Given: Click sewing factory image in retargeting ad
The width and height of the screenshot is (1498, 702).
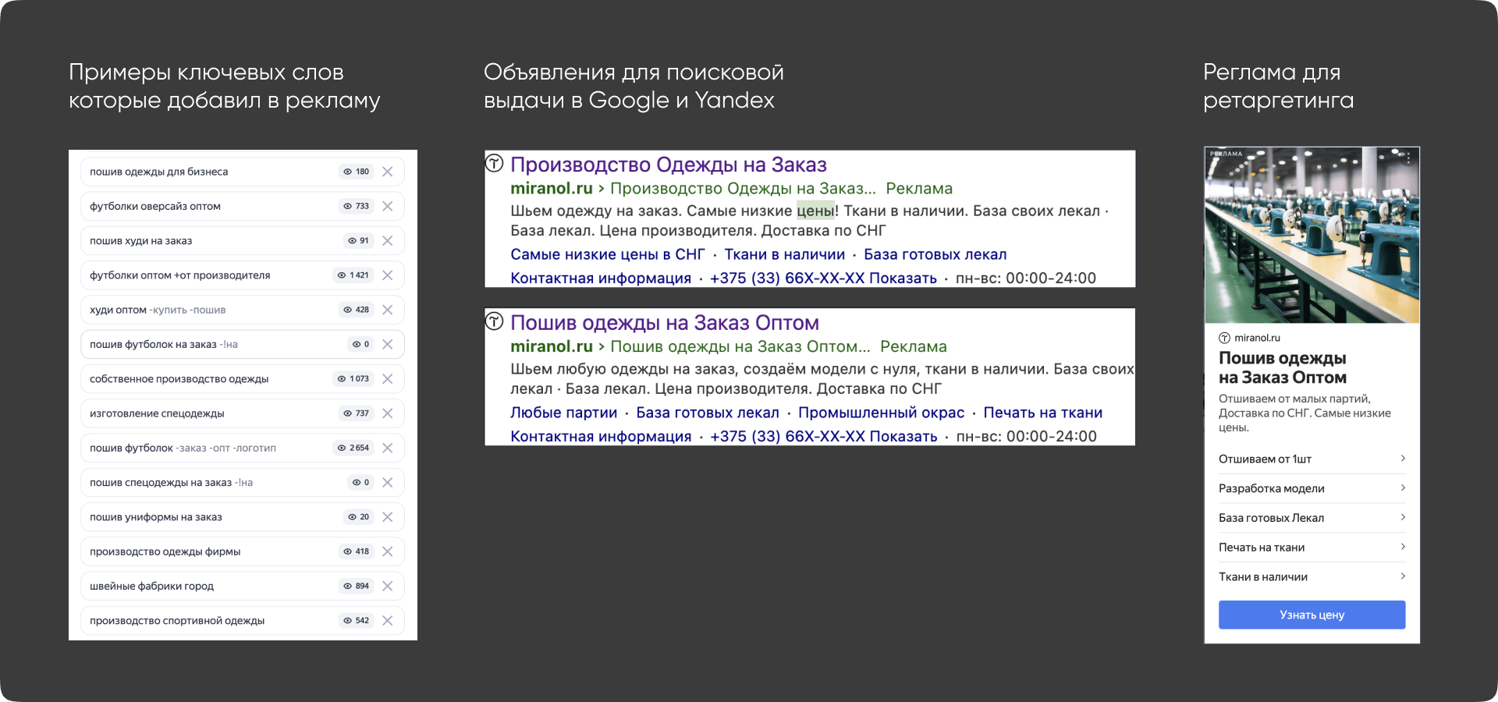Looking at the screenshot, I should (x=1312, y=236).
